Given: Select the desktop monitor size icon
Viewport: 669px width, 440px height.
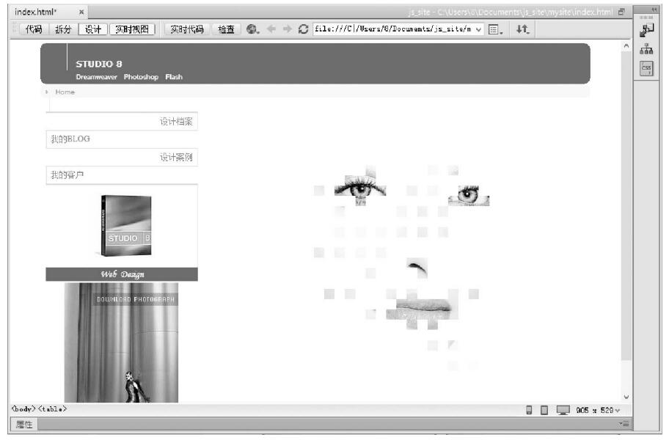Looking at the screenshot, I should click(563, 410).
